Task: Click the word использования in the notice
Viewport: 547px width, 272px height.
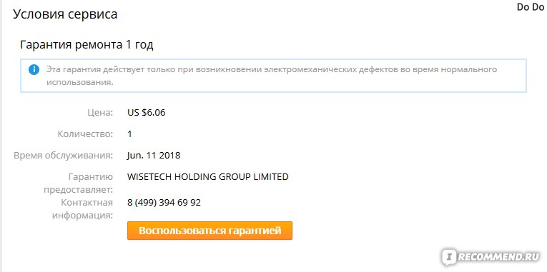Action: [80, 83]
